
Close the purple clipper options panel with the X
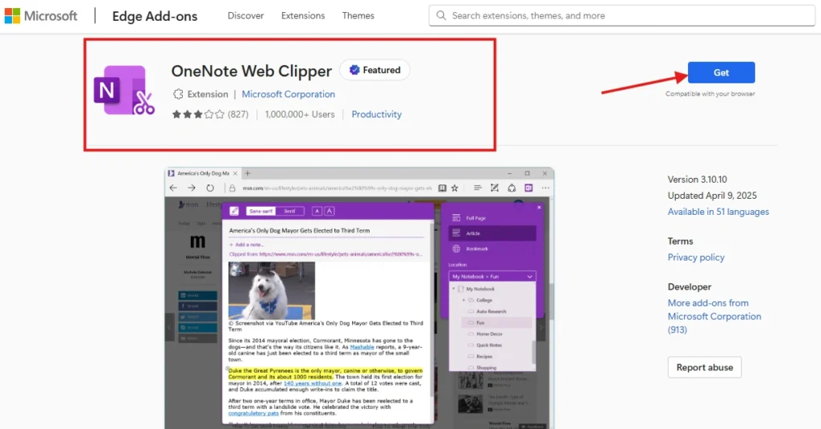point(540,208)
